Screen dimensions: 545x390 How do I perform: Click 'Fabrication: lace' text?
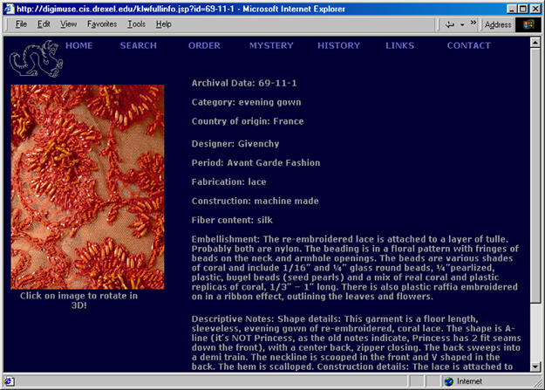pos(228,182)
